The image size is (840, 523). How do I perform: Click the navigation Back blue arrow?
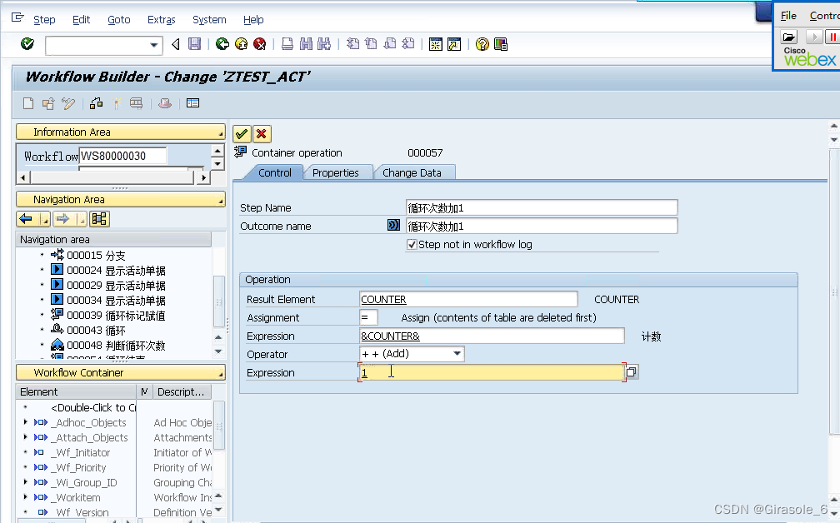click(x=26, y=218)
